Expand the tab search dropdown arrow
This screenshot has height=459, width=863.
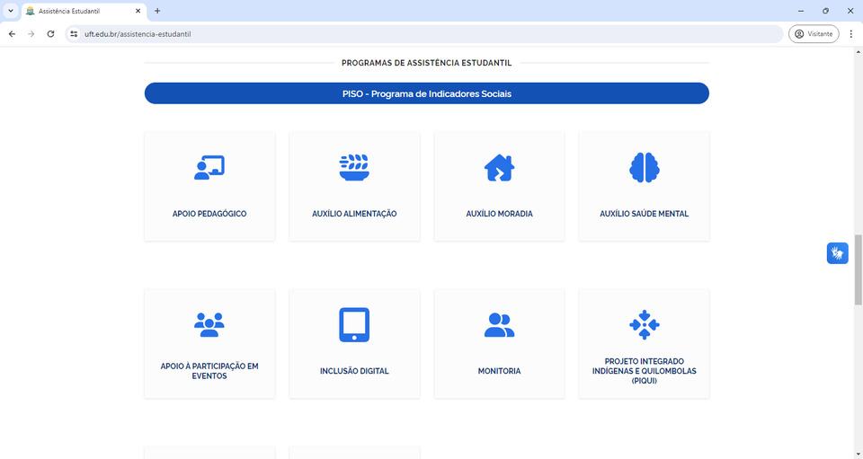click(10, 11)
